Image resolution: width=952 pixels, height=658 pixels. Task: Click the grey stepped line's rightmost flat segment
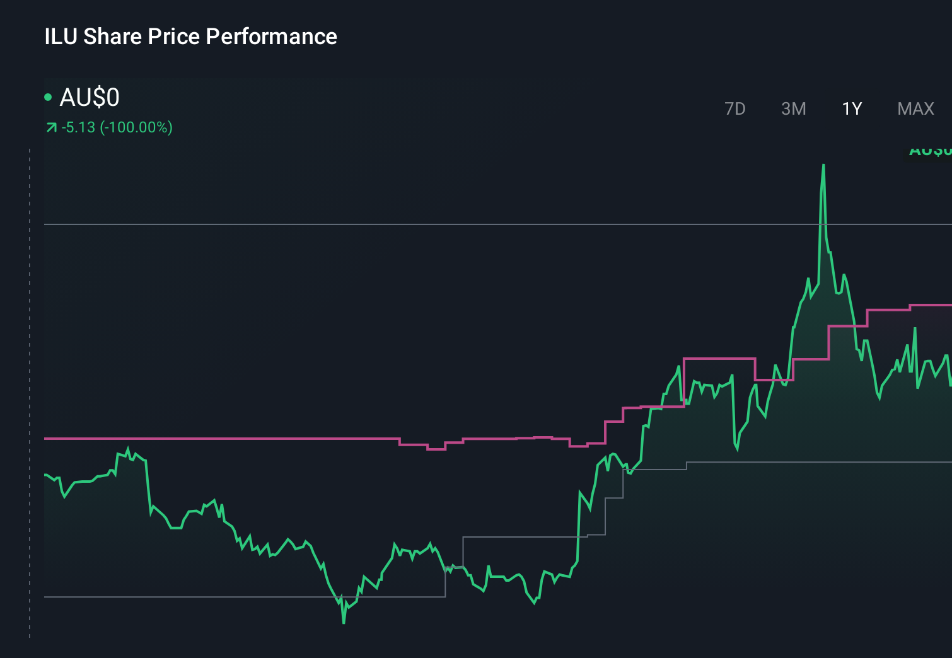(x=820, y=462)
